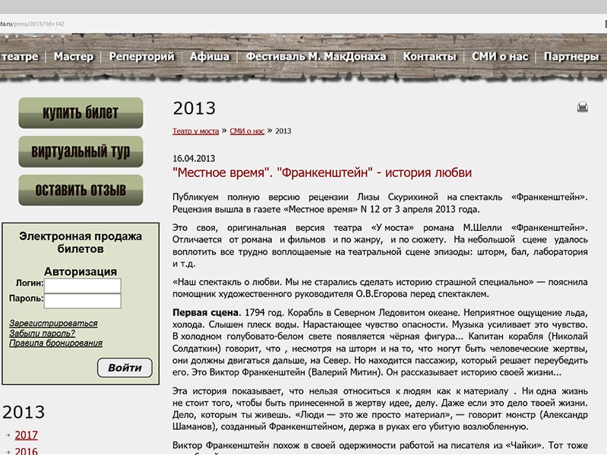Follow the Зарегистрироваться link
This screenshot has height=455, width=607.
[53, 323]
